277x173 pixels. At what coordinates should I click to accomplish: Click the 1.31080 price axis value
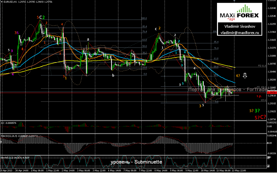[x=272, y=56]
